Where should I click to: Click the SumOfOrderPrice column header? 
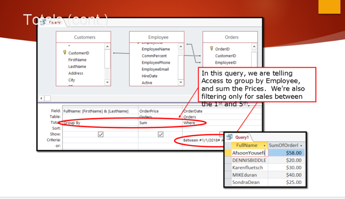(286, 145)
